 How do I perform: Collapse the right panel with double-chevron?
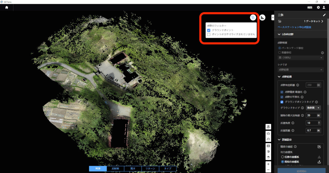pyautogui.click(x=273, y=17)
